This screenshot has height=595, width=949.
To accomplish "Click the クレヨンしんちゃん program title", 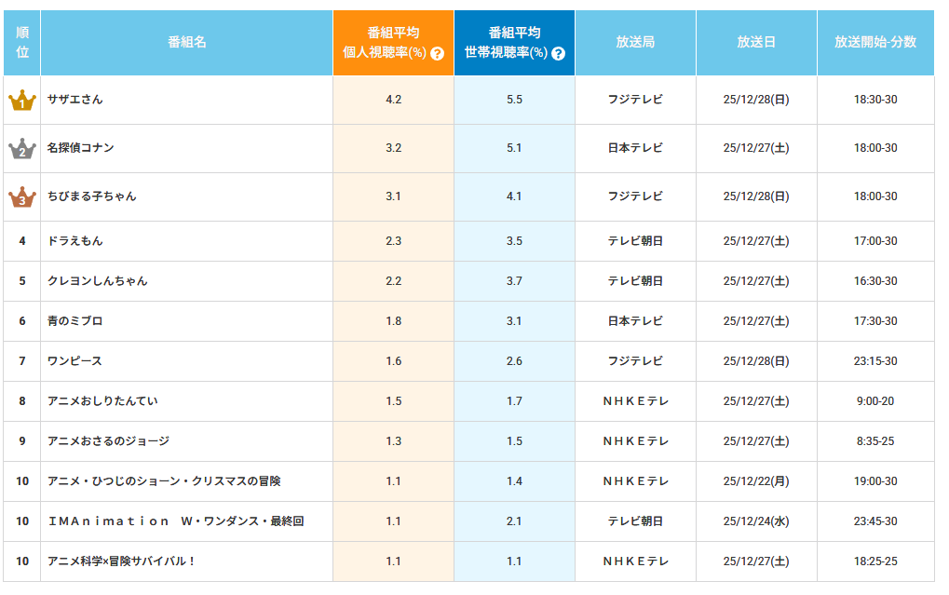I will click(x=98, y=281).
